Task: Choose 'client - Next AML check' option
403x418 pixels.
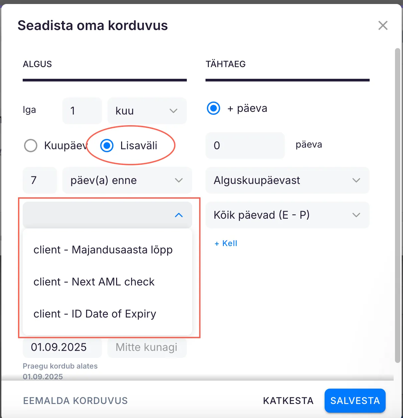Action: [x=94, y=282]
